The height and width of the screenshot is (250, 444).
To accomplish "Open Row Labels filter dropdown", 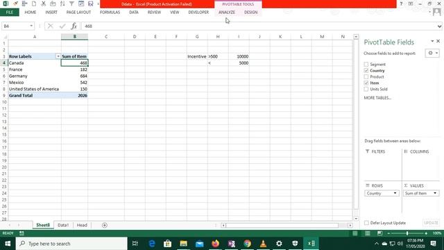I will click(58, 56).
